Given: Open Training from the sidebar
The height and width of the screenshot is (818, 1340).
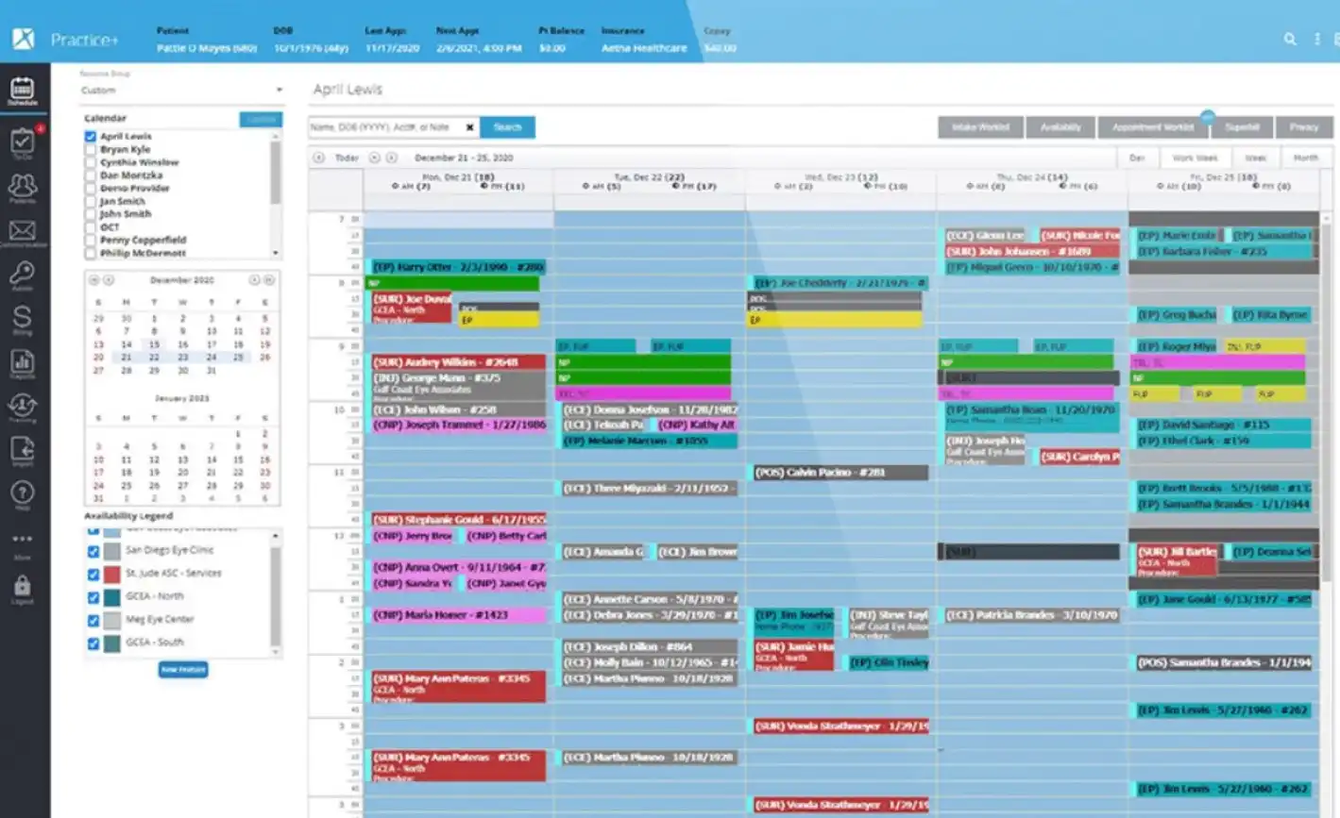Looking at the screenshot, I should 23,406.
